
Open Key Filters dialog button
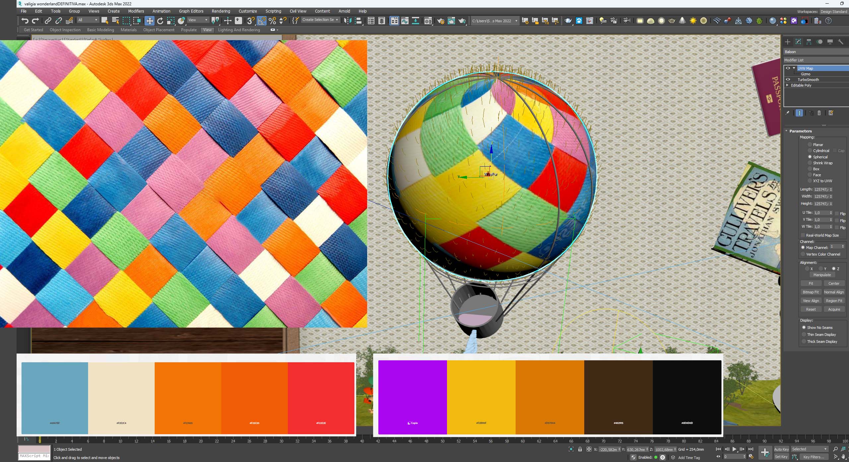(814, 457)
